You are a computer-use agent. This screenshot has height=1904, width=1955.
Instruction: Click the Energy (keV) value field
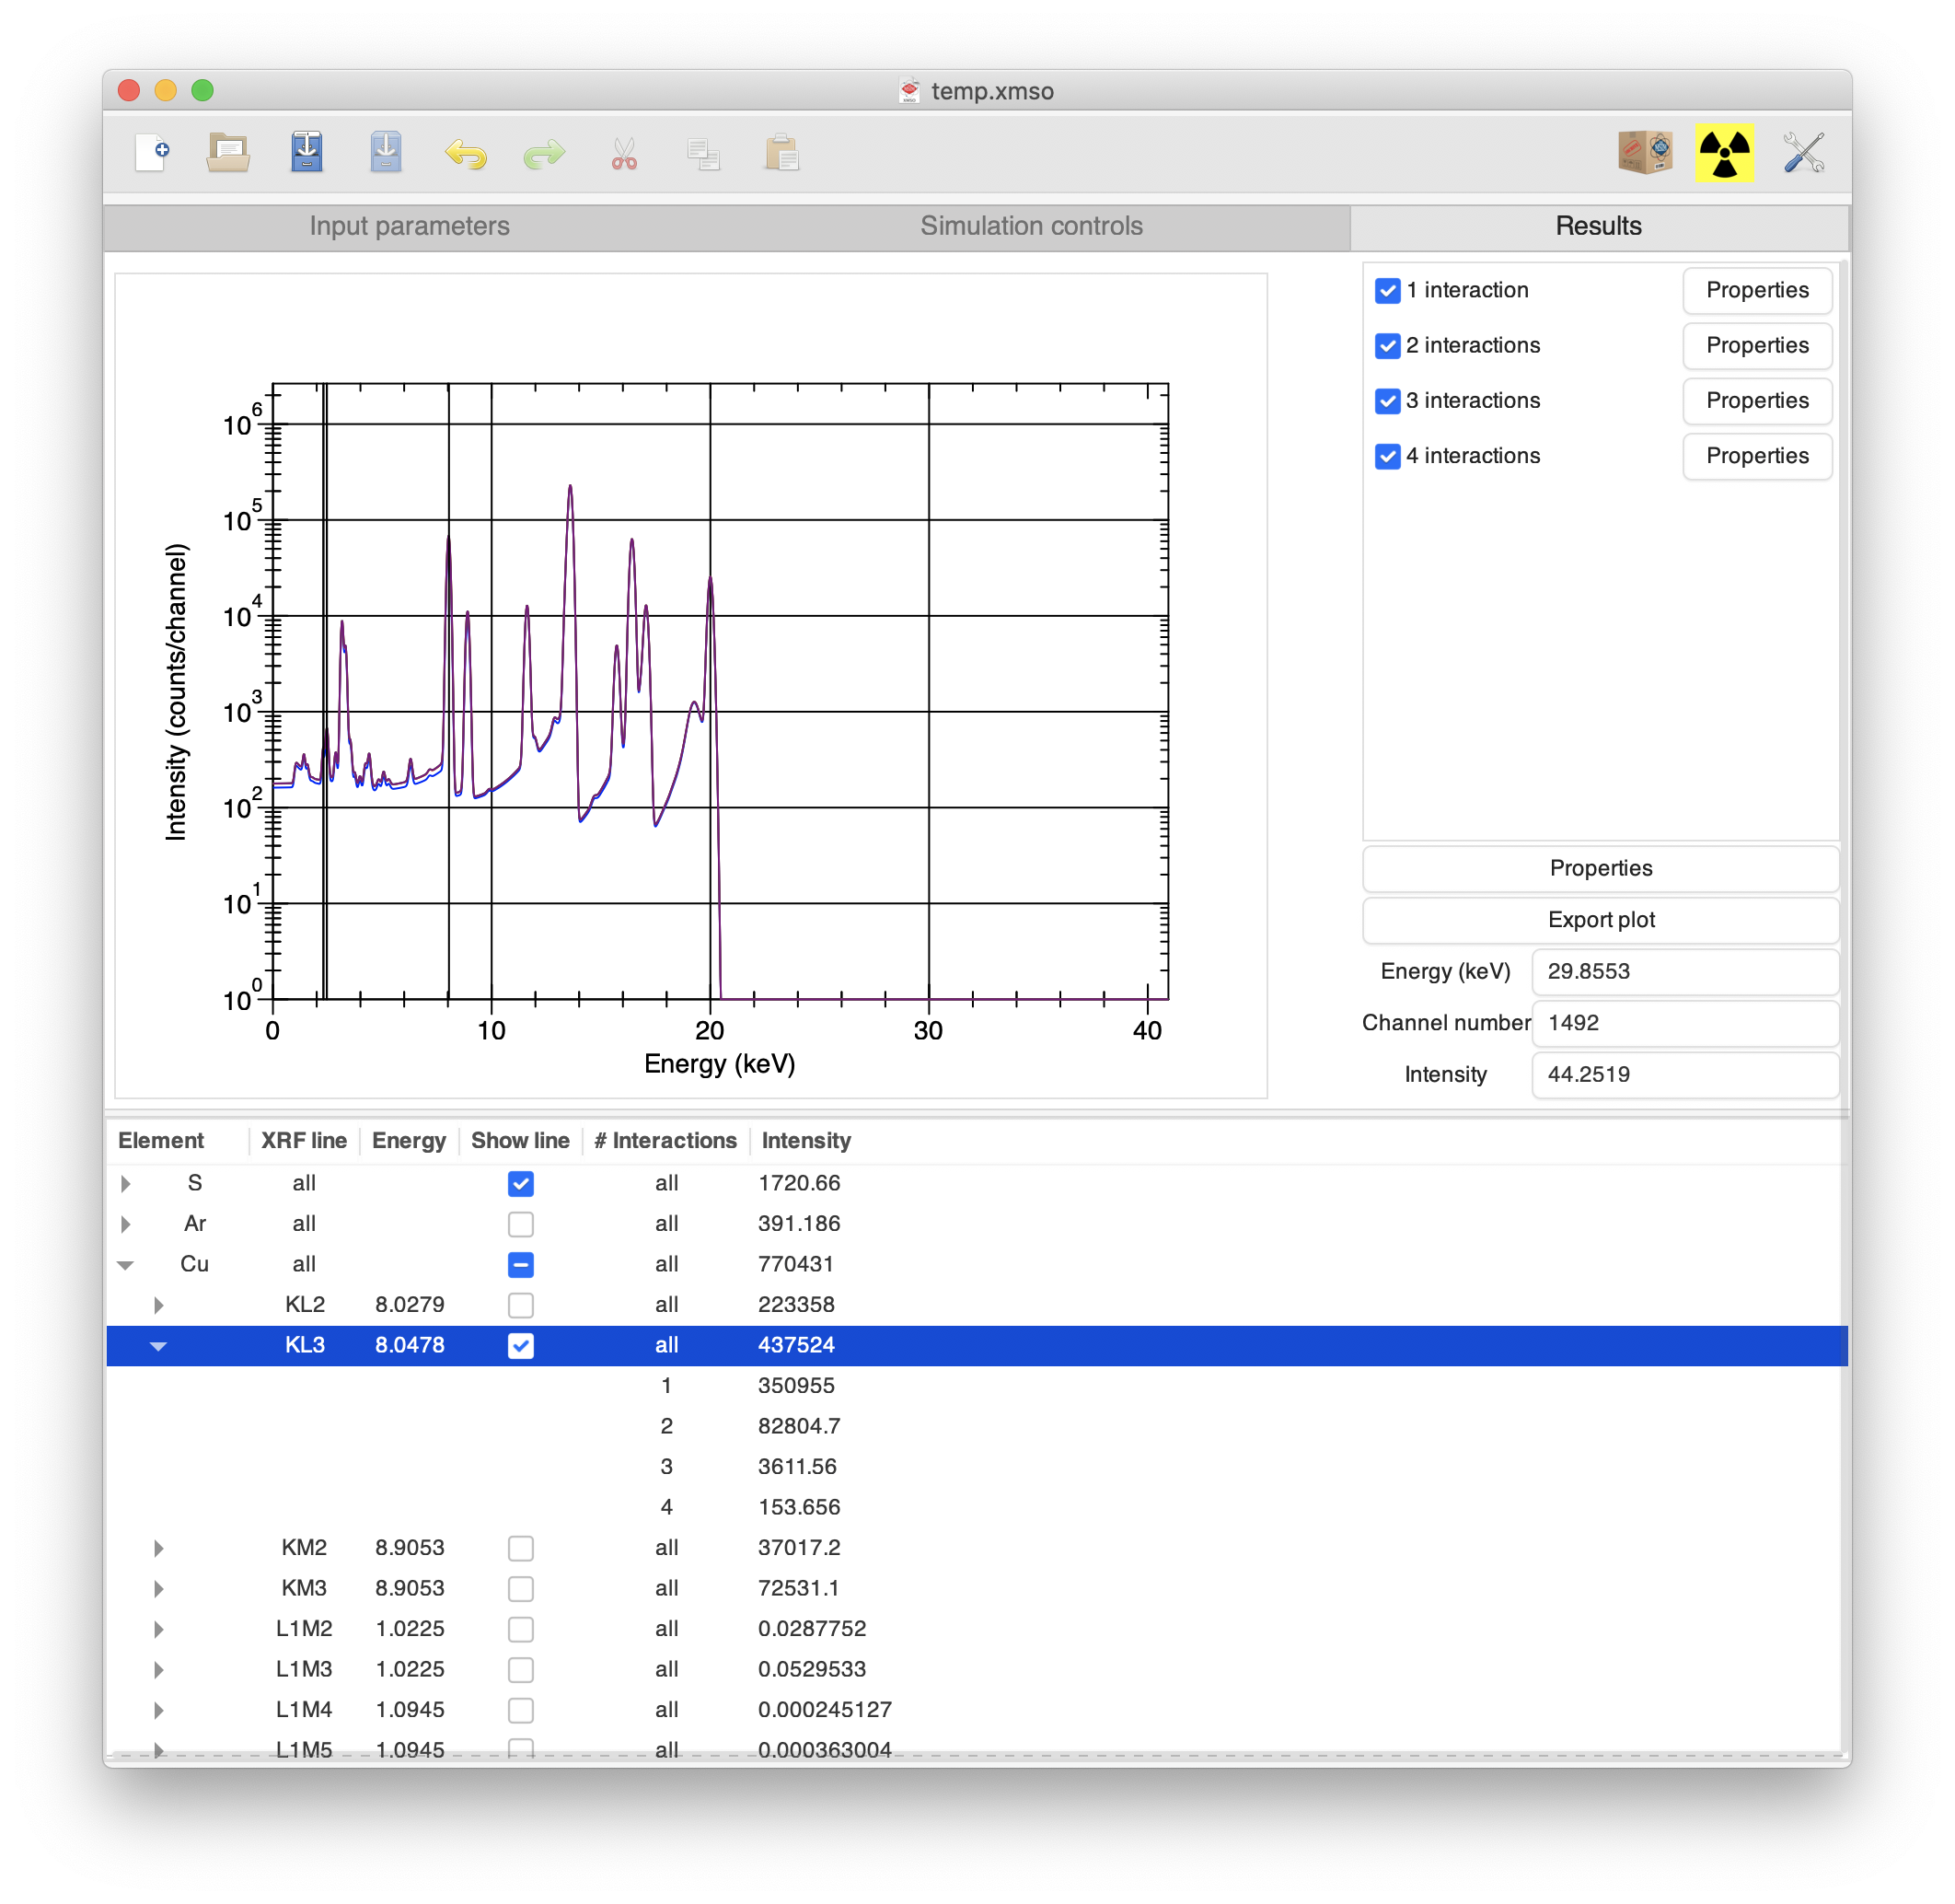(1684, 971)
